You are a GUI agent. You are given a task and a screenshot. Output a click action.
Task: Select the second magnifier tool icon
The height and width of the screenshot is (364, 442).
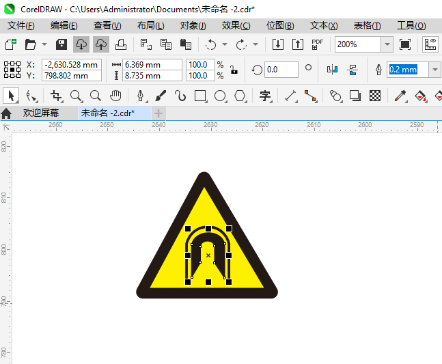point(96,96)
